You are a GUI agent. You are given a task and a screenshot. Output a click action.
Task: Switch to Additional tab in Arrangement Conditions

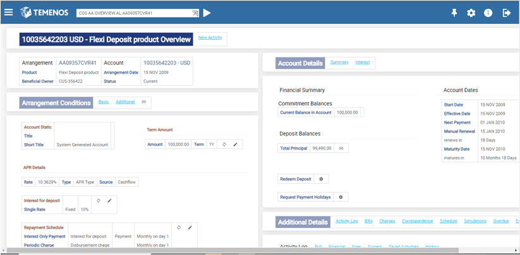point(125,102)
